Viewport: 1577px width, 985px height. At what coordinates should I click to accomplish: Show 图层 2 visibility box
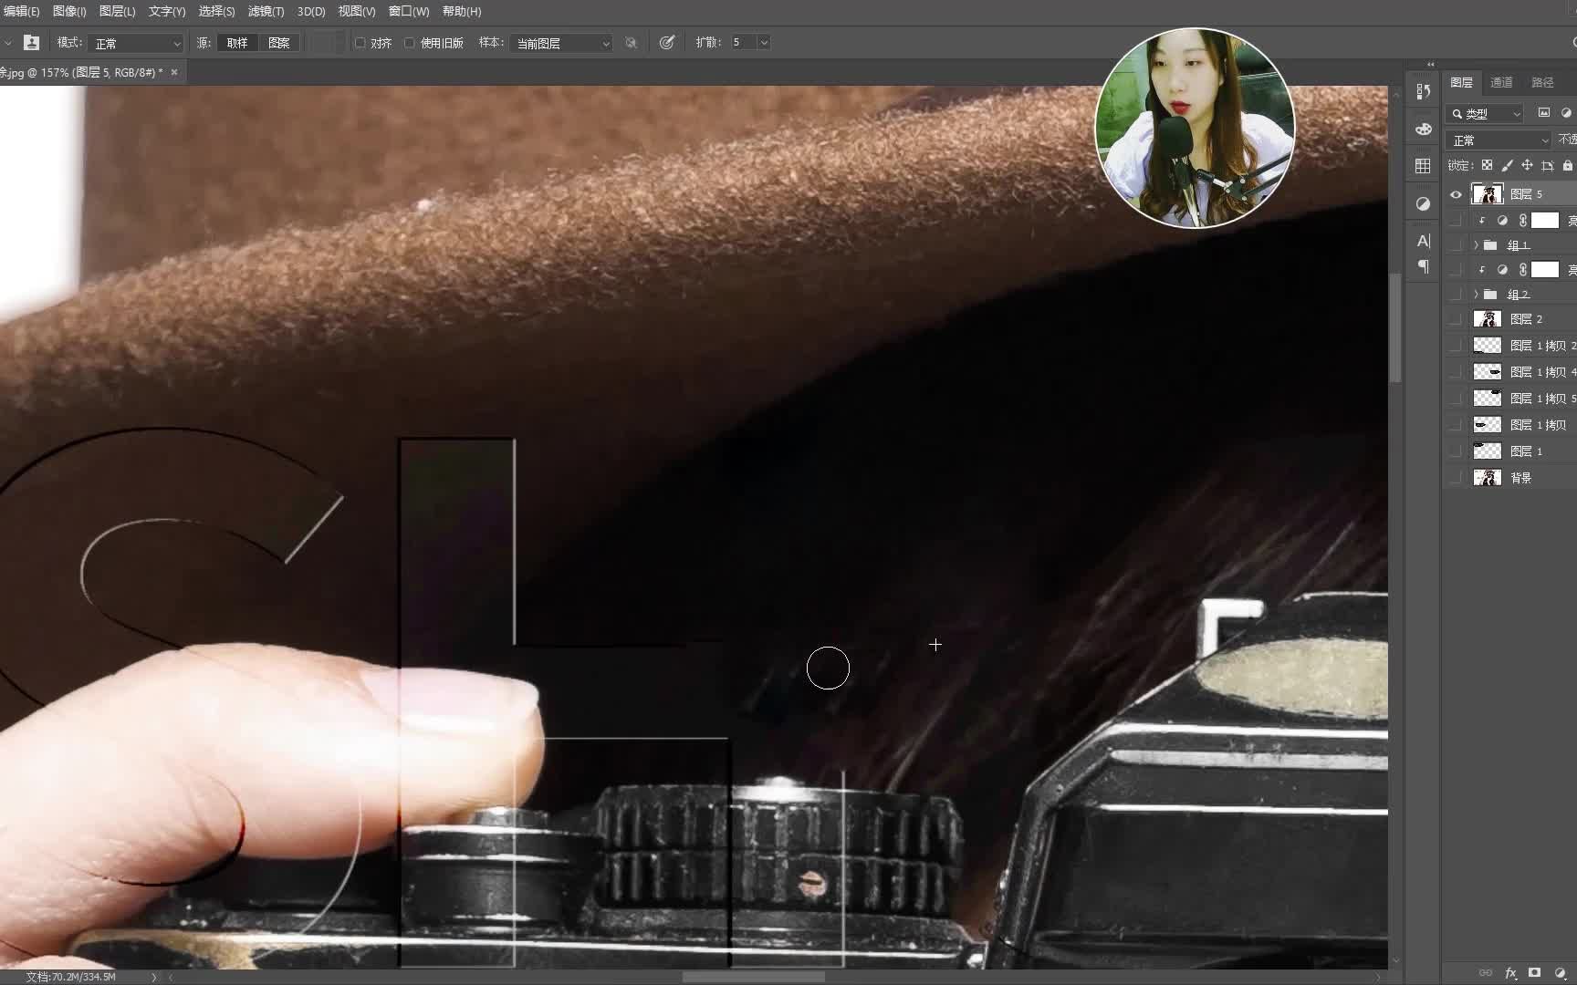pyautogui.click(x=1456, y=319)
